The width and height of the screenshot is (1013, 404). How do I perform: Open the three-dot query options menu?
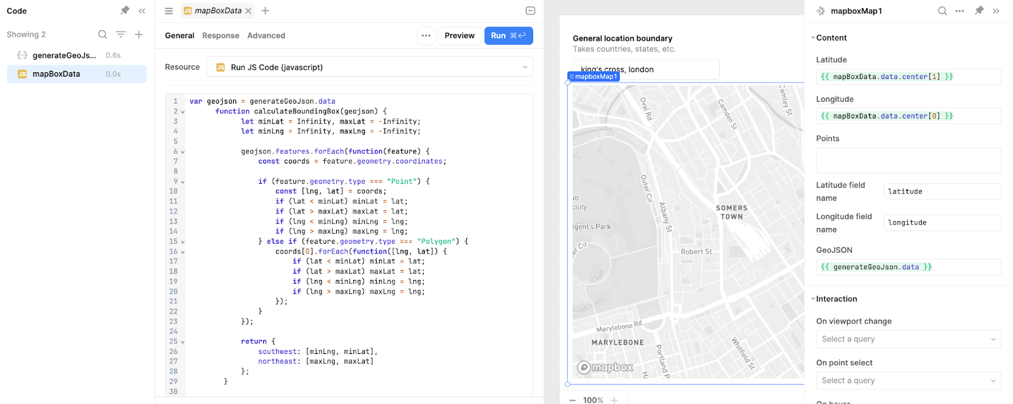(x=426, y=35)
